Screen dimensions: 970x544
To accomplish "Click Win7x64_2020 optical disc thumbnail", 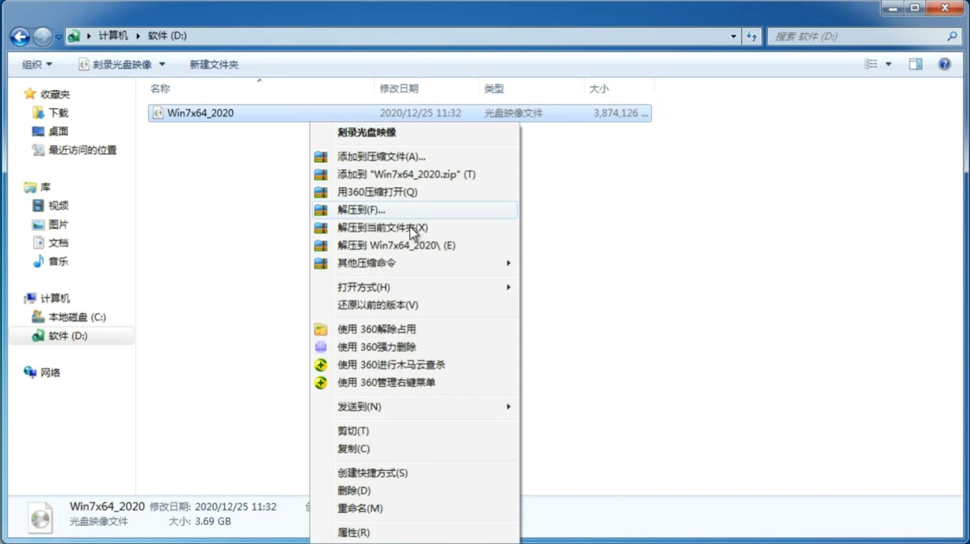I will click(41, 517).
